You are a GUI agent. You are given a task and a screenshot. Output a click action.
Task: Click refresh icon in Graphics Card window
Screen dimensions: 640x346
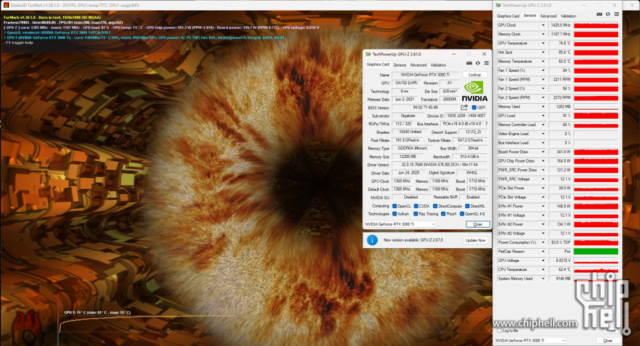tap(477, 63)
